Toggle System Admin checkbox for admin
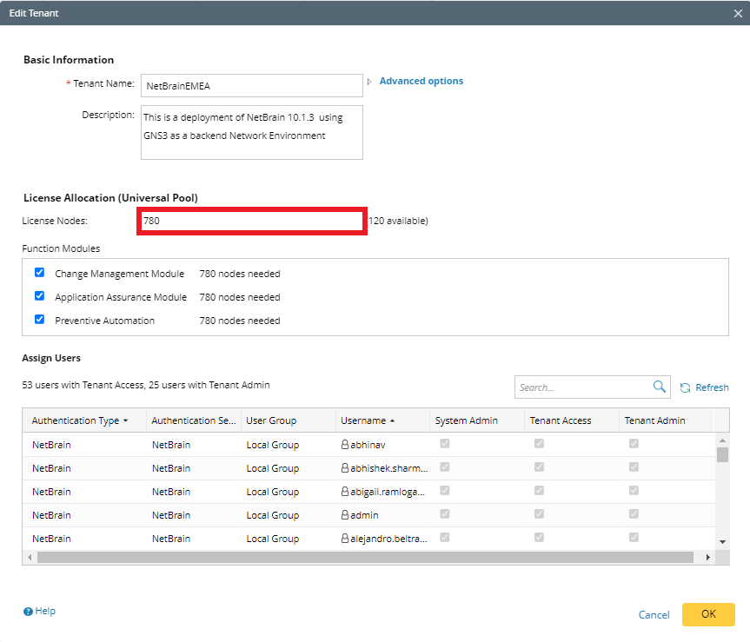 (445, 514)
